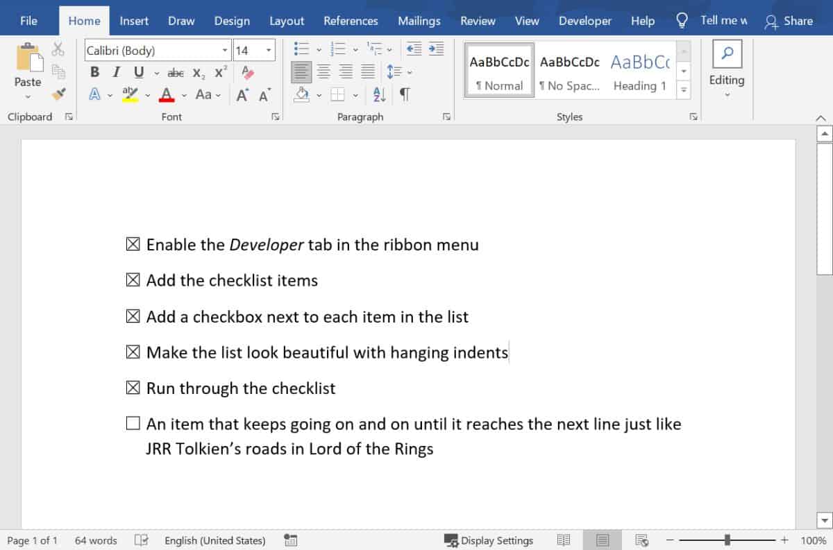This screenshot has height=550, width=833.
Task: Uncheck the box next to 'Run through the checklist'
Action: tap(132, 388)
